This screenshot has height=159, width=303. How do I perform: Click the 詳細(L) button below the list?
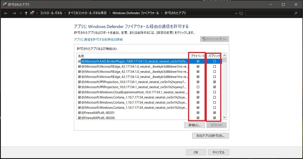point(194,125)
